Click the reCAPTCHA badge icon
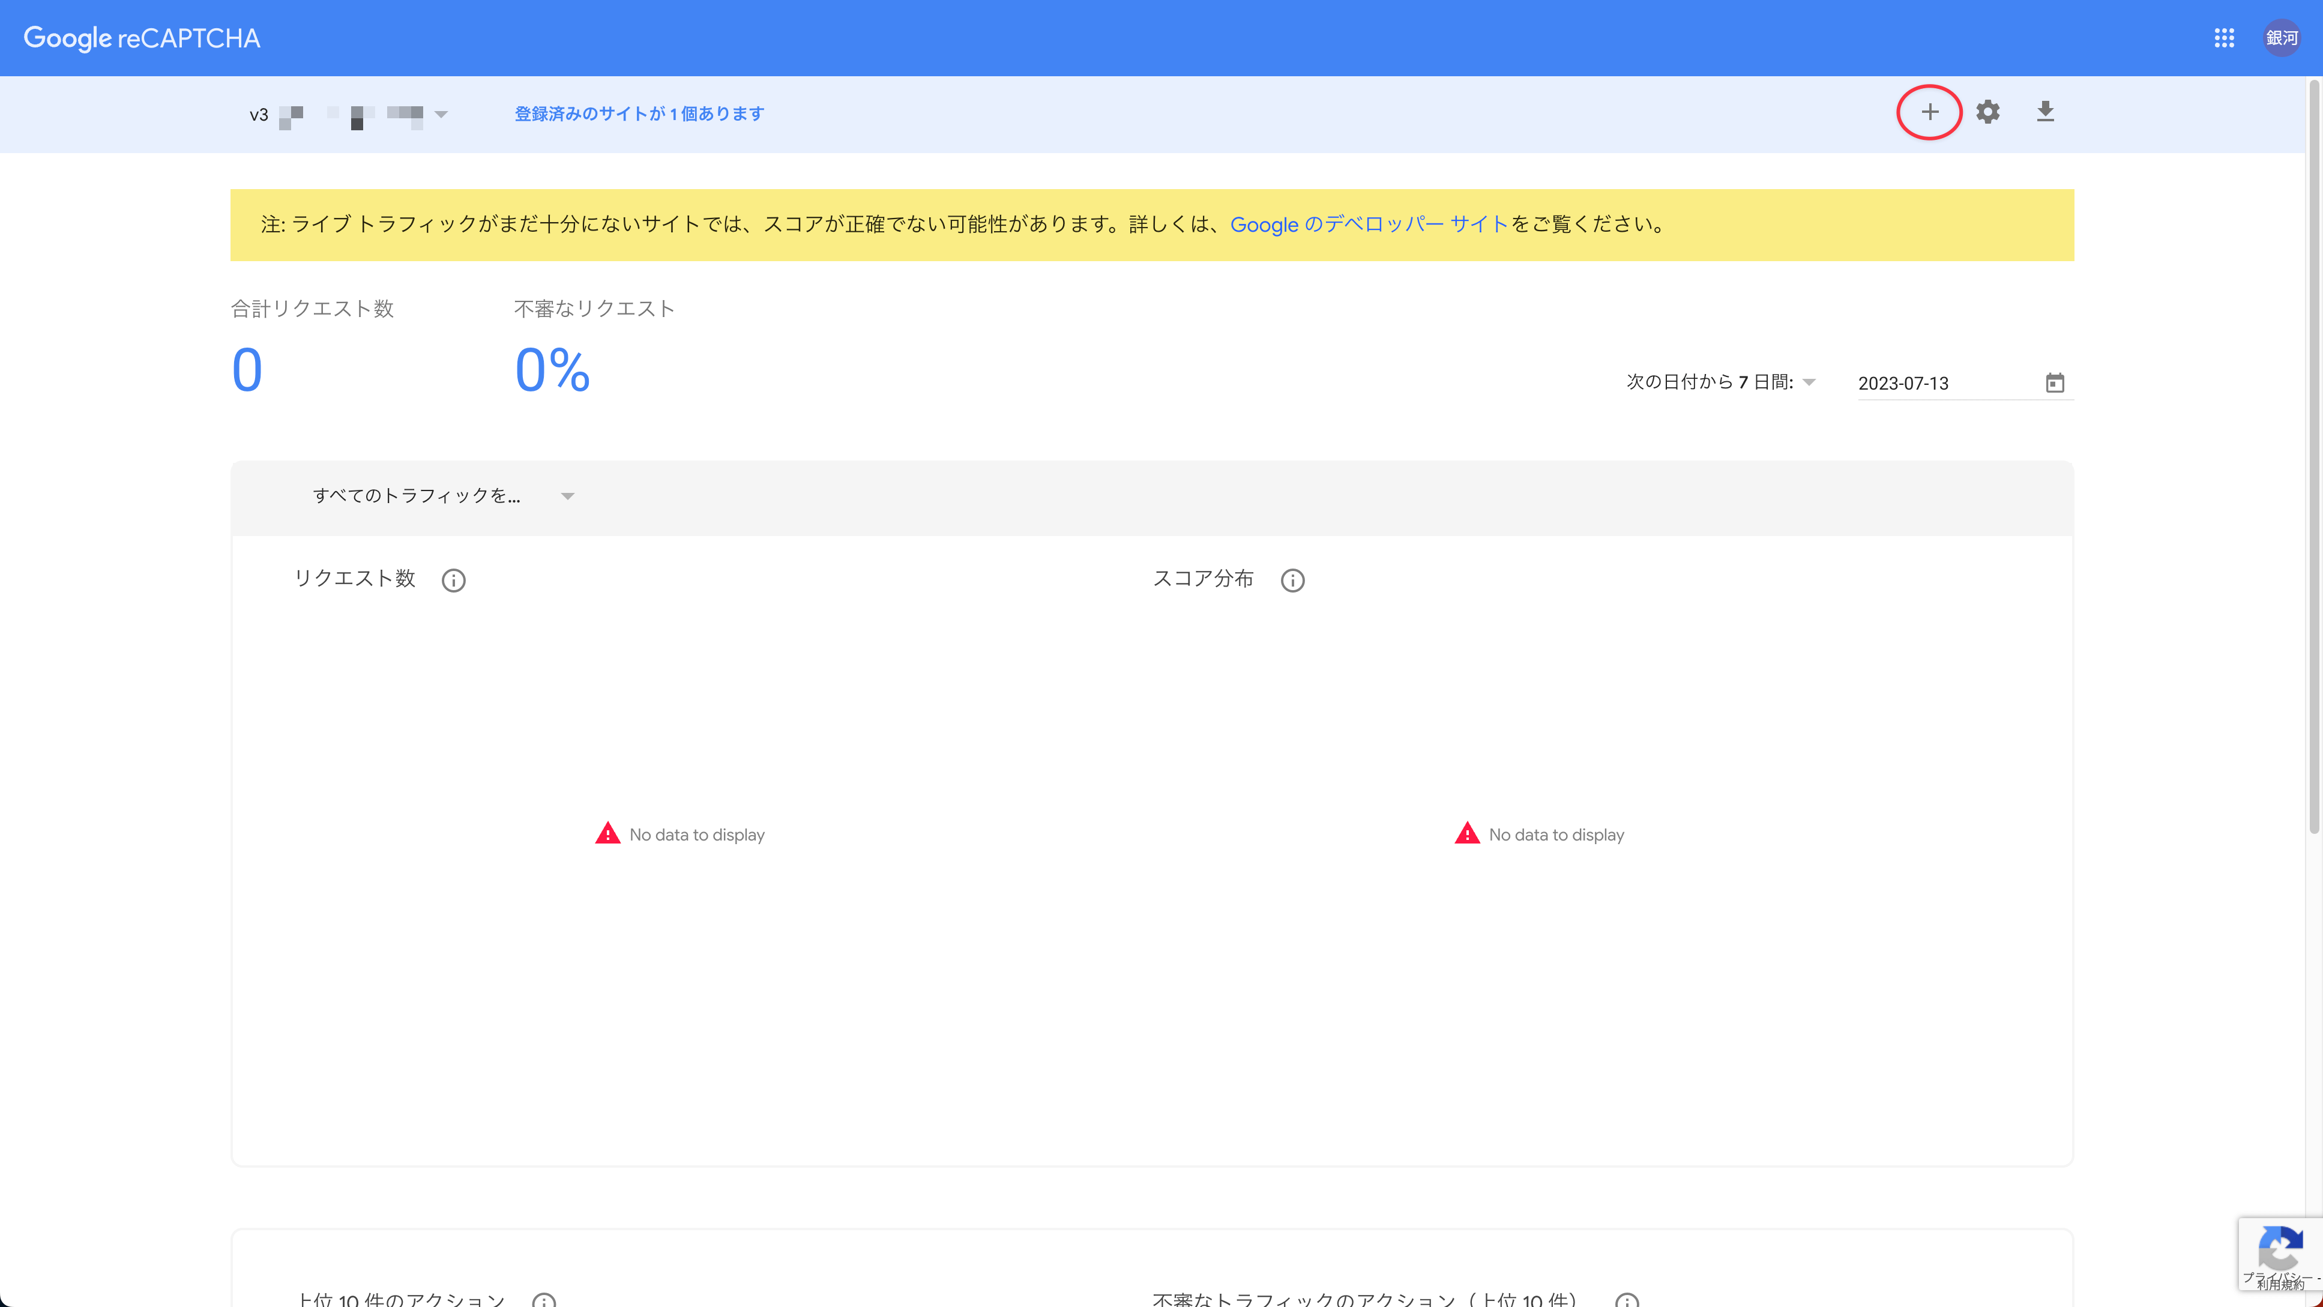 [2280, 1249]
